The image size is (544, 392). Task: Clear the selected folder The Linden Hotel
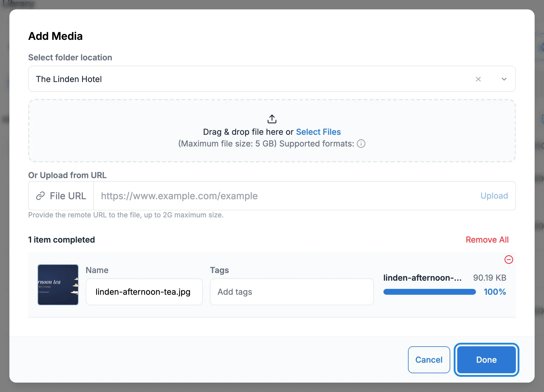tap(478, 79)
